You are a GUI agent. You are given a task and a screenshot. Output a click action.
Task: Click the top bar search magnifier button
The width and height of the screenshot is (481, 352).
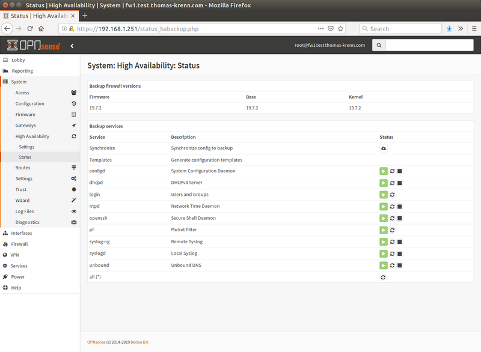click(x=379, y=45)
